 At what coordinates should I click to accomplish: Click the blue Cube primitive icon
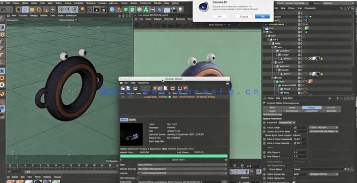pos(112,10)
